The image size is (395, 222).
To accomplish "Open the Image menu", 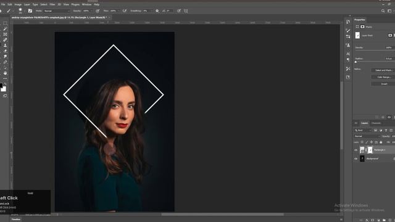I will 18,4.
